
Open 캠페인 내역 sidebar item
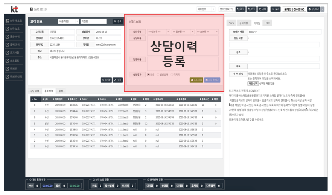(14, 77)
